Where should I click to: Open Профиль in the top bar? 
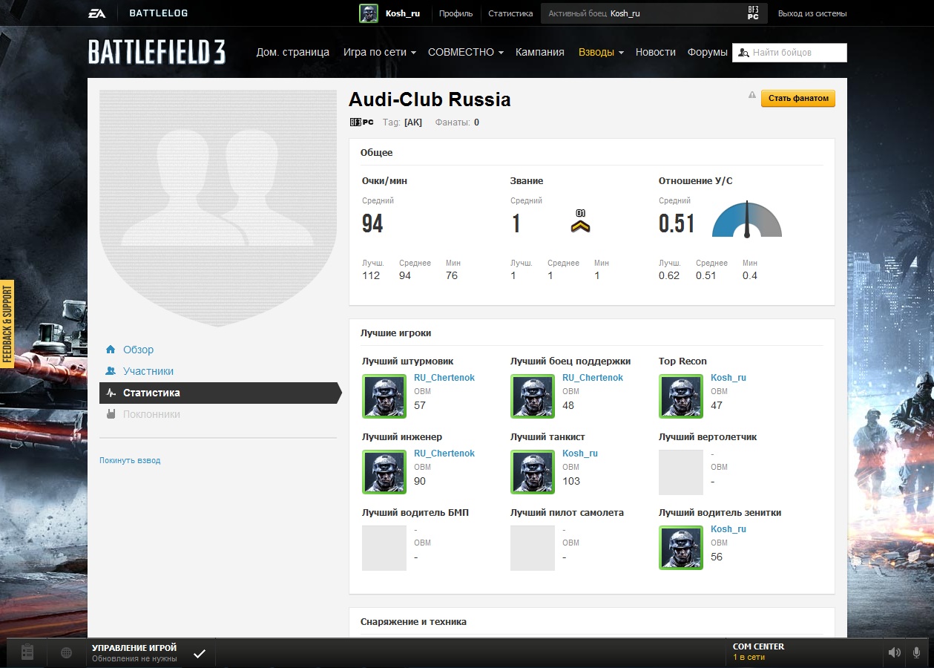coord(456,13)
